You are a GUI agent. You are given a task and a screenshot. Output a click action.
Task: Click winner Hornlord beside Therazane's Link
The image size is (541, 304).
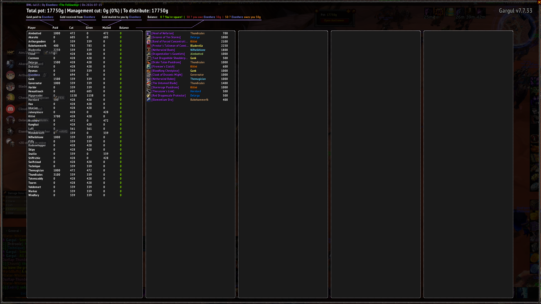(196, 91)
